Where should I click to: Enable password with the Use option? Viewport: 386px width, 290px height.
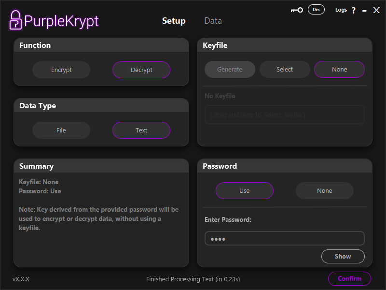(245, 190)
